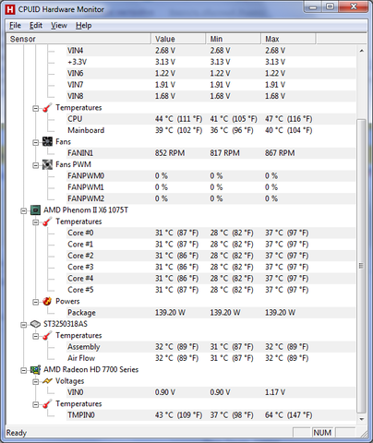Collapse the Powers node
The height and width of the screenshot is (443, 373).
pyautogui.click(x=36, y=302)
